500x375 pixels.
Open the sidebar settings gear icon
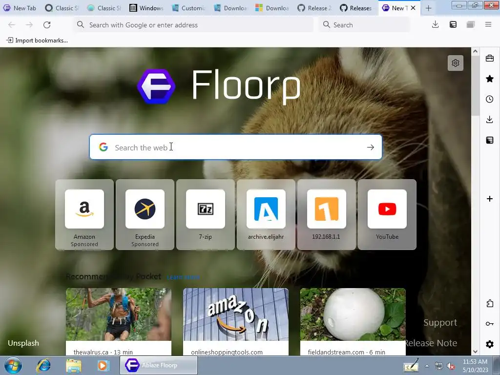(489, 344)
